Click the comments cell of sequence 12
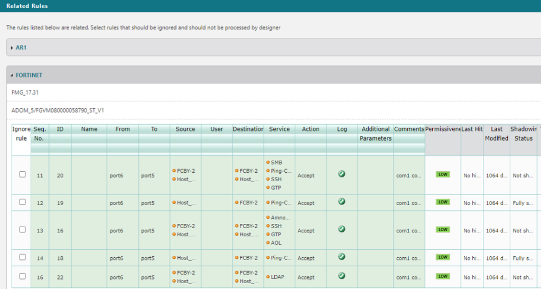The height and width of the screenshot is (289, 541). [409, 203]
